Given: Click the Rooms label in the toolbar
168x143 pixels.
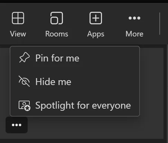Looking at the screenshot, I should (57, 34).
